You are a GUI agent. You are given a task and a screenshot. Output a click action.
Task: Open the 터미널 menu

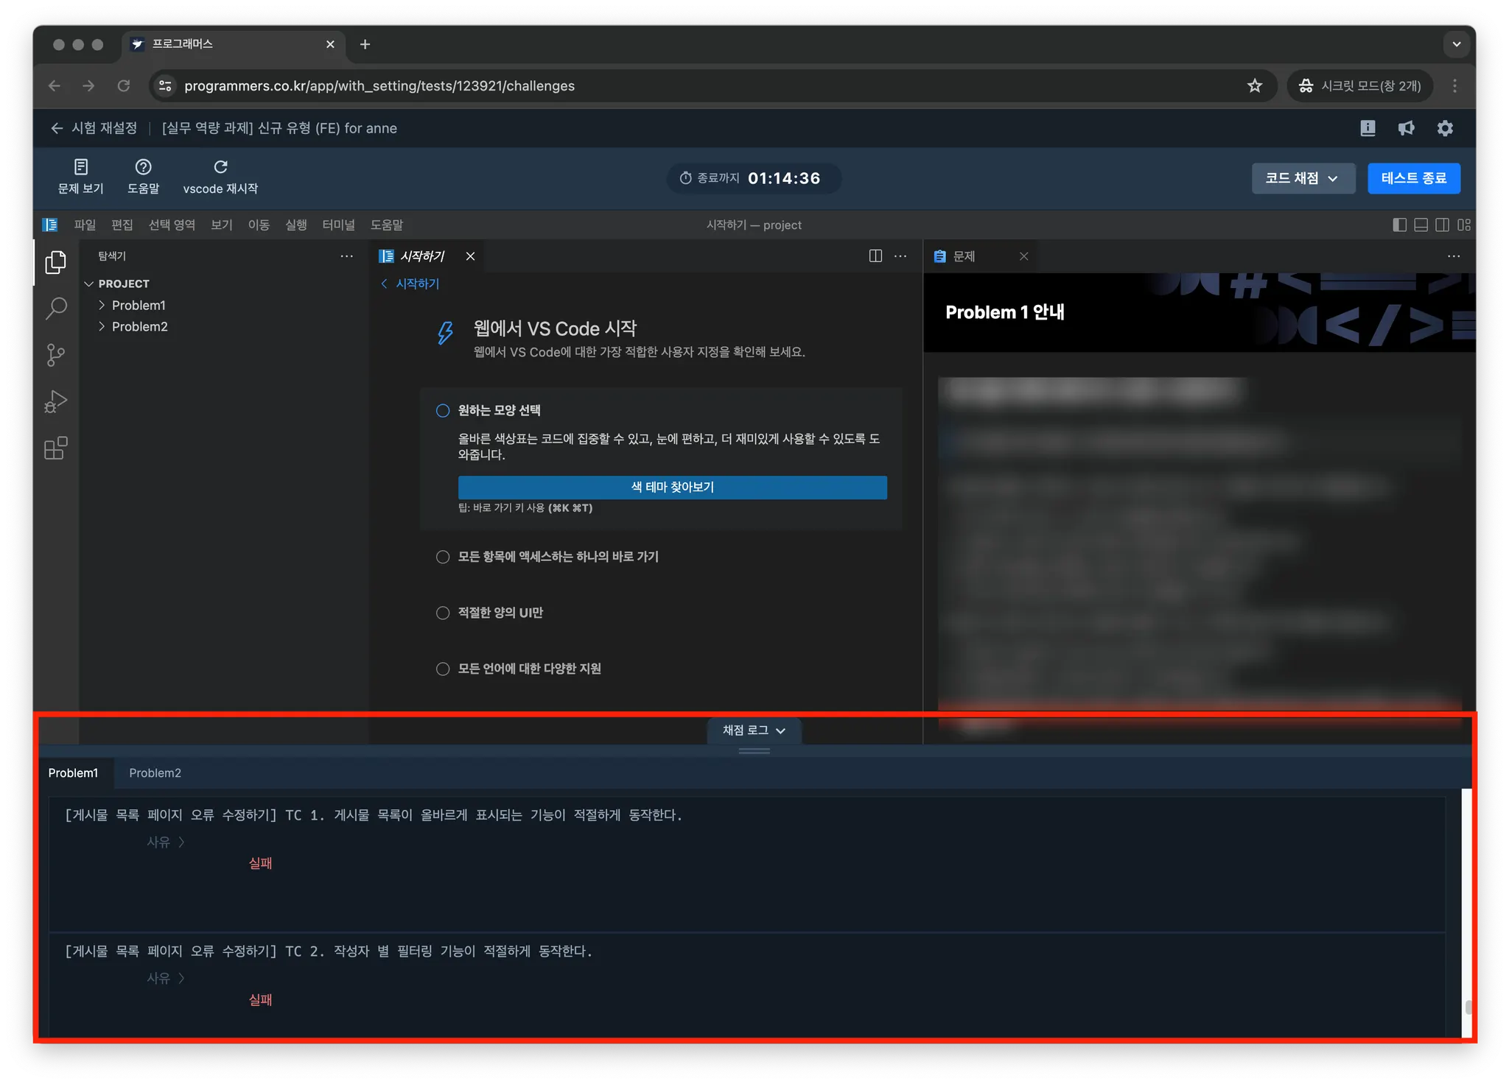tap(338, 225)
